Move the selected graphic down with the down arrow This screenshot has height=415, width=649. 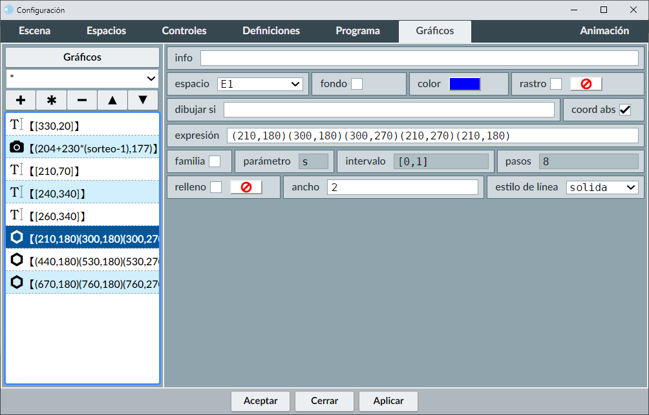pyautogui.click(x=143, y=100)
